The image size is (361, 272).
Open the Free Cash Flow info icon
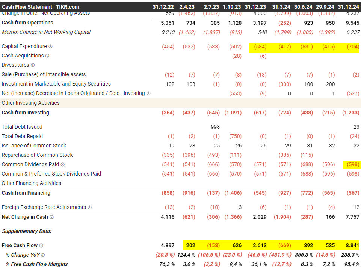(41, 246)
